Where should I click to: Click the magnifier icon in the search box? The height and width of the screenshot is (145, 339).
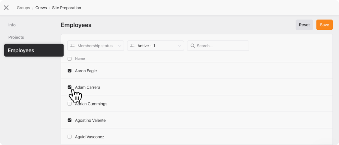pos(192,46)
